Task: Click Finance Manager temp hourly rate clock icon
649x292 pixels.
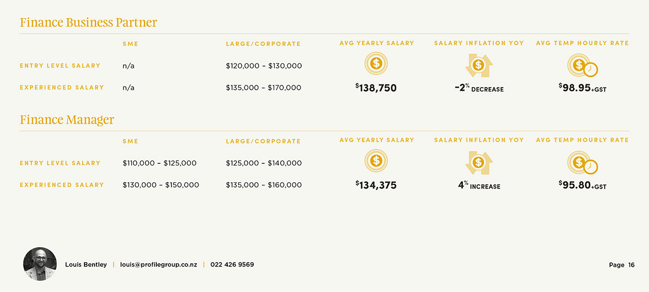Action: pos(582,163)
